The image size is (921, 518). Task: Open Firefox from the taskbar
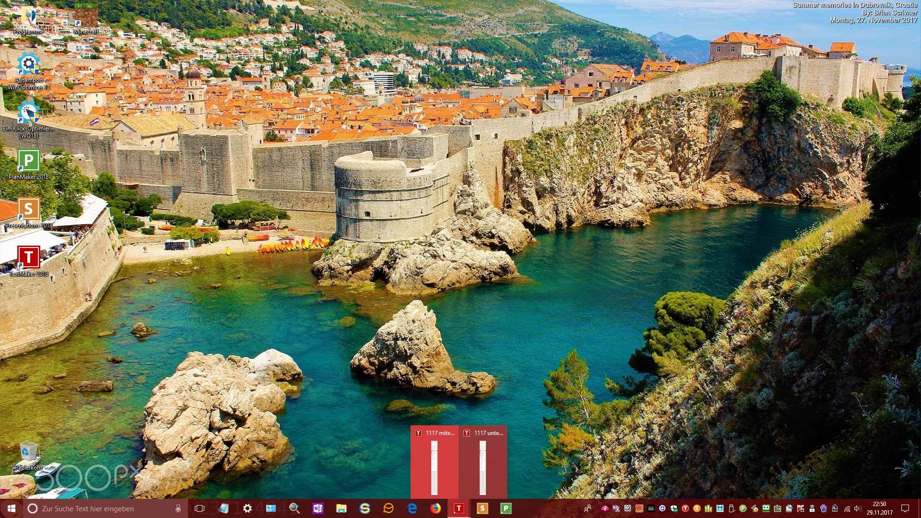pos(436,508)
